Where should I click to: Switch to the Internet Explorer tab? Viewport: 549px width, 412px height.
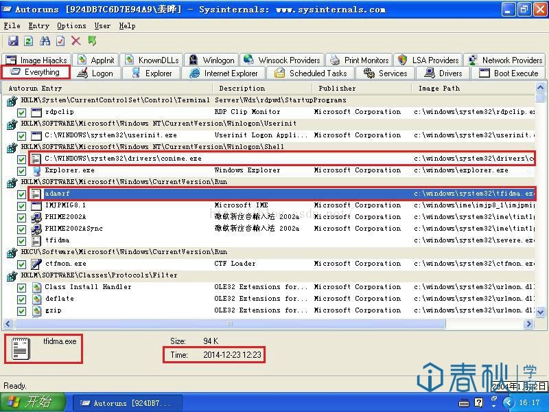pos(224,73)
